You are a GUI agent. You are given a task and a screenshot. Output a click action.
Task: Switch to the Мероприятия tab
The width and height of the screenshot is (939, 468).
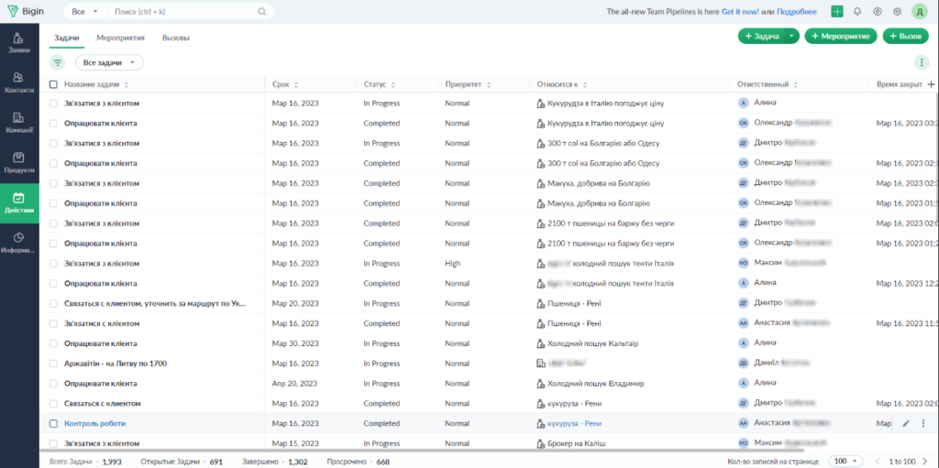[120, 38]
